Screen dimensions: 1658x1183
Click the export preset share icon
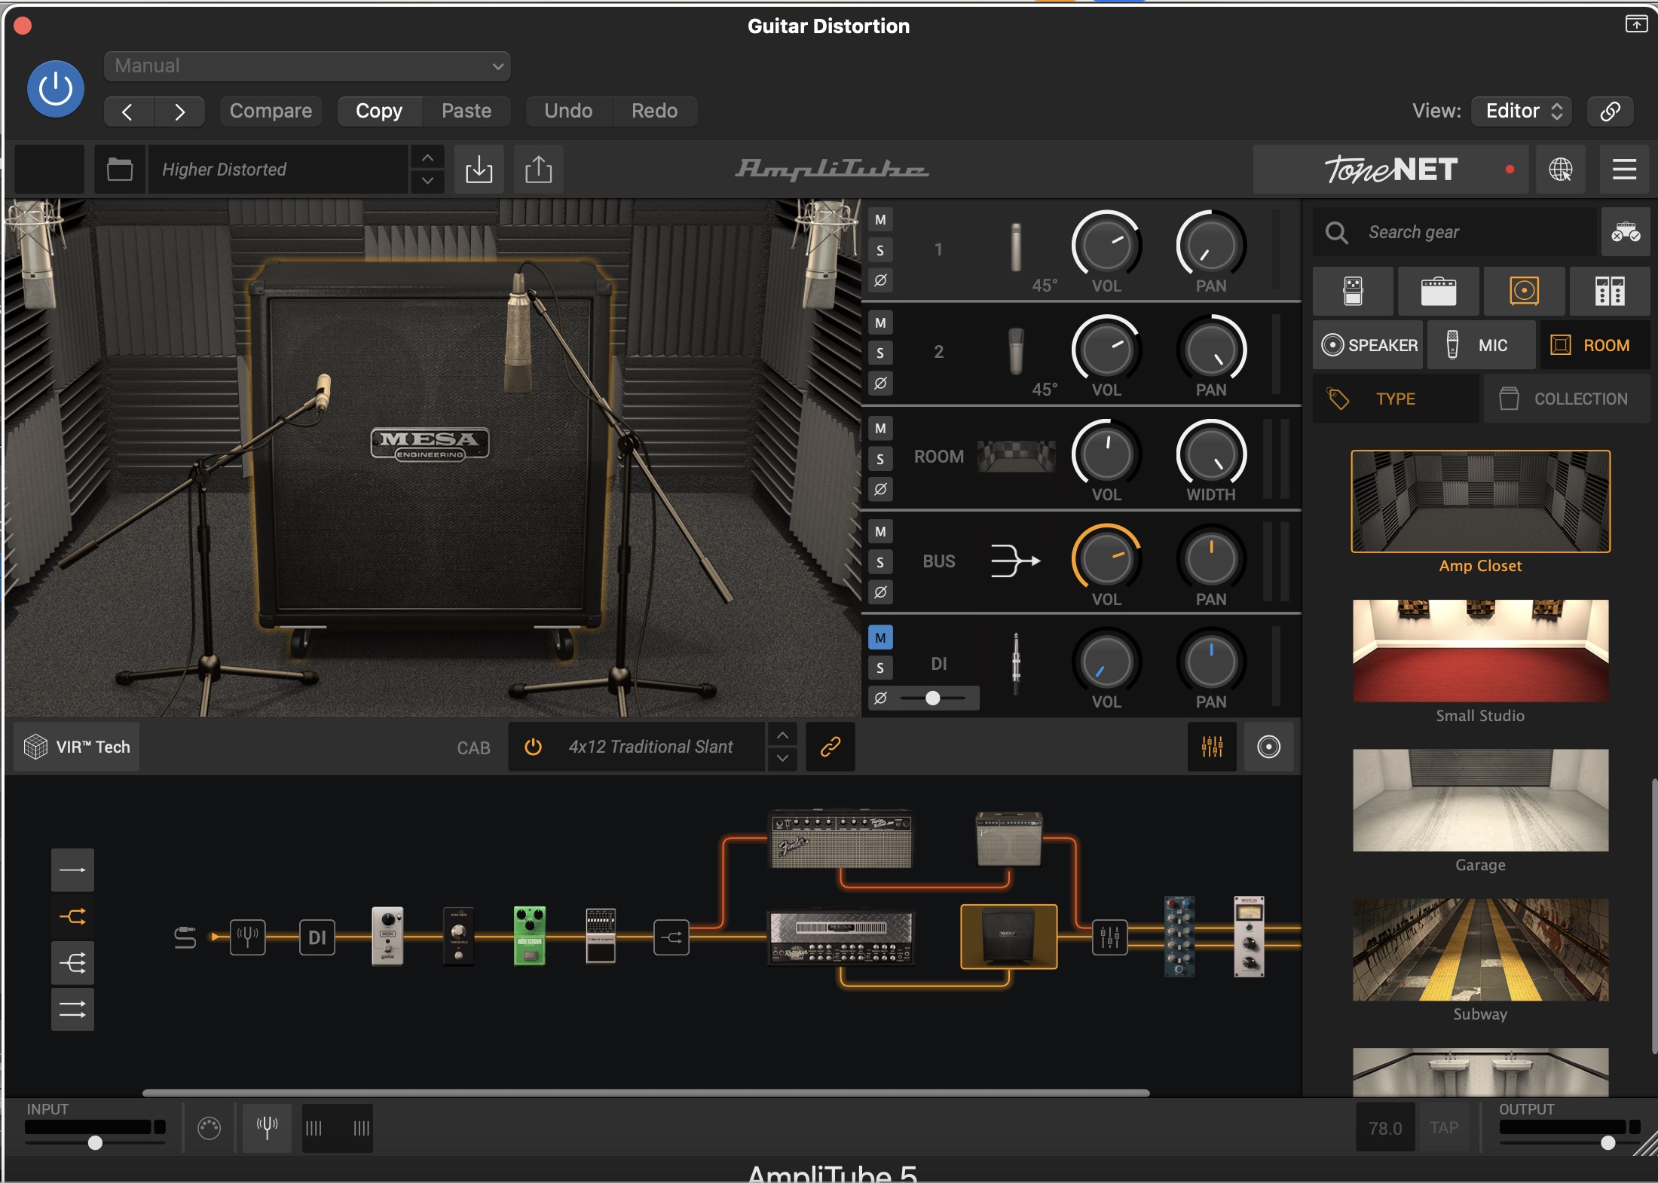[x=538, y=170]
